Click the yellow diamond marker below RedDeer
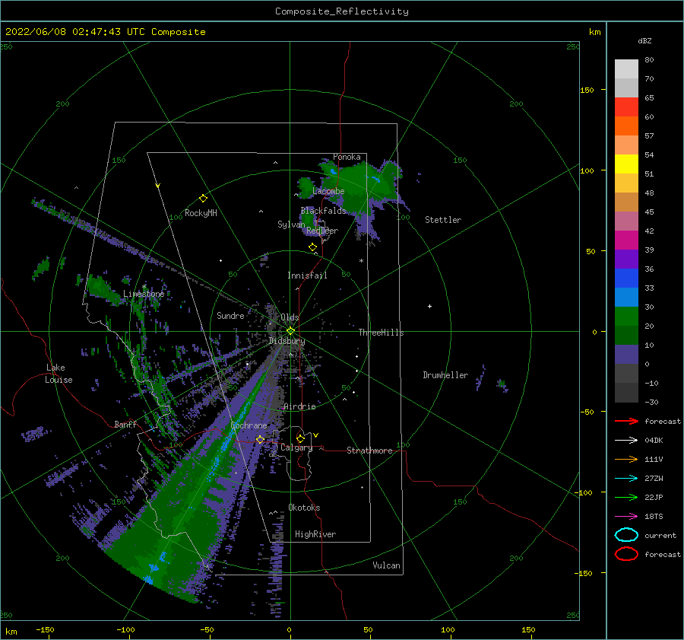 [312, 247]
